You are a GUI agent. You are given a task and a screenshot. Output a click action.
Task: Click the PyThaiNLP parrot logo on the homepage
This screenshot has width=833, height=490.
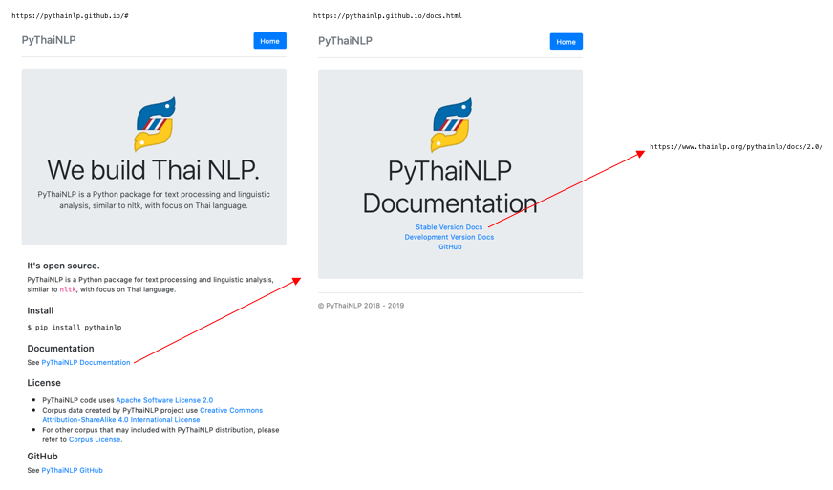154,124
